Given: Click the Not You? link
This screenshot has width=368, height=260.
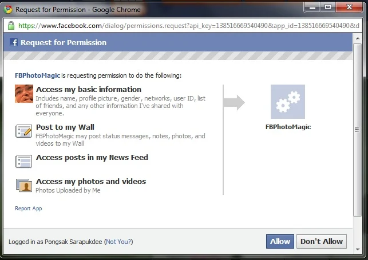Looking at the screenshot, I should click(118, 242).
